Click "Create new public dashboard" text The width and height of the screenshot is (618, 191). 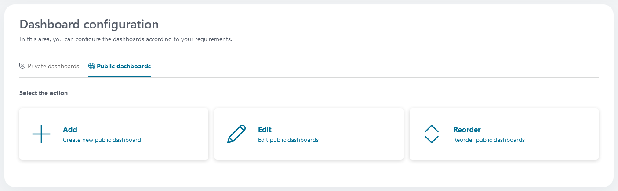[x=102, y=140]
